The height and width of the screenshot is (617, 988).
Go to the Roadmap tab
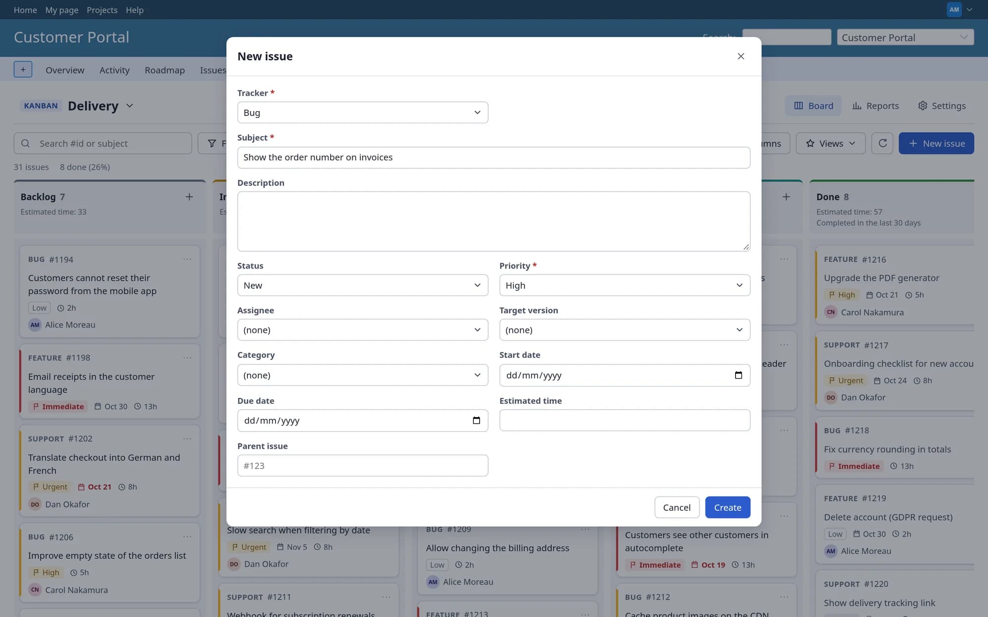(165, 70)
